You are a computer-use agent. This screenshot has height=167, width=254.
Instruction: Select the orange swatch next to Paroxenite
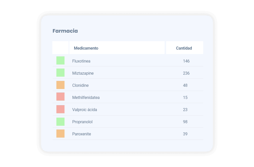click(x=60, y=134)
